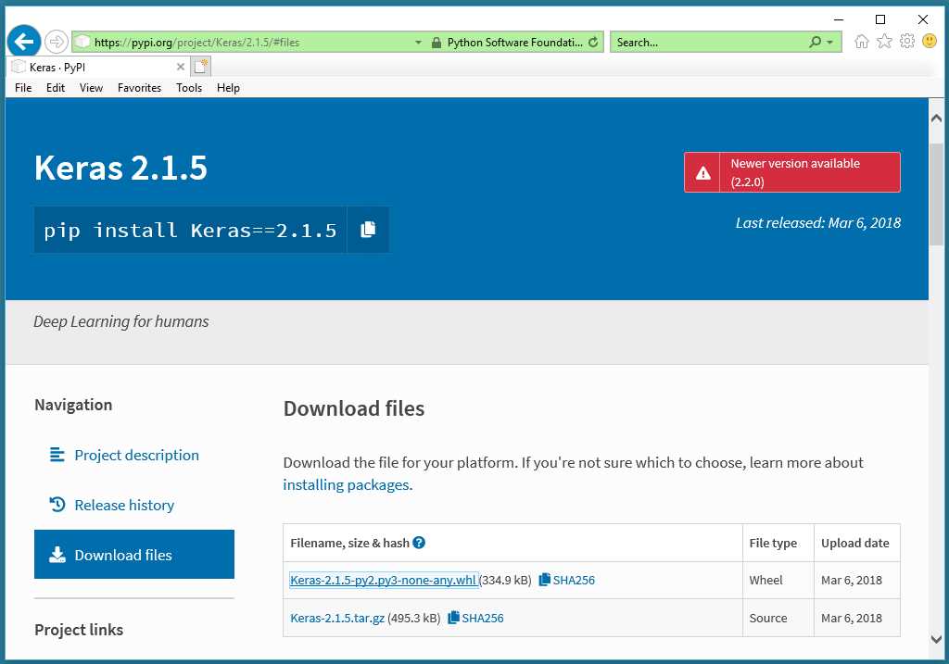Click the smiley feedback icon
This screenshot has width=949, height=664.
coord(928,42)
